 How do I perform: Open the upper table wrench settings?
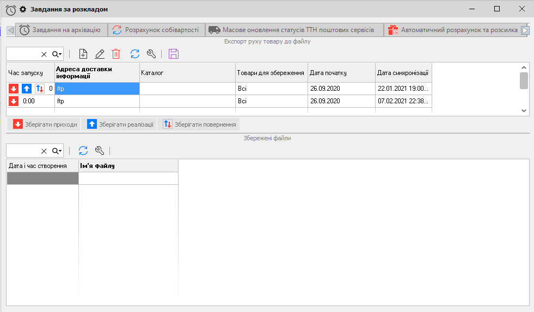152,54
